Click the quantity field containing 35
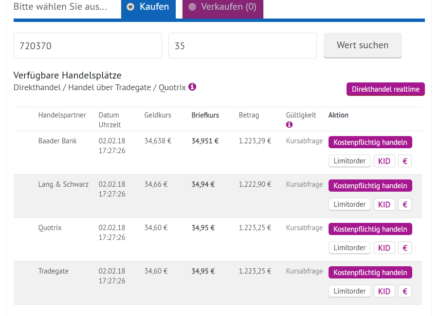This screenshot has width=440, height=316. tap(242, 46)
